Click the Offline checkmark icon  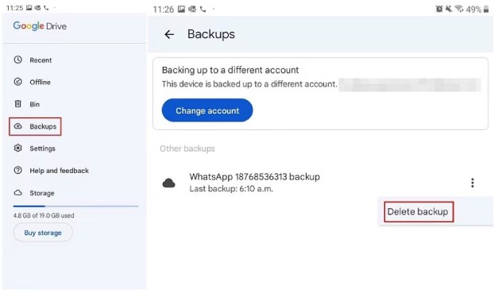[18, 82]
